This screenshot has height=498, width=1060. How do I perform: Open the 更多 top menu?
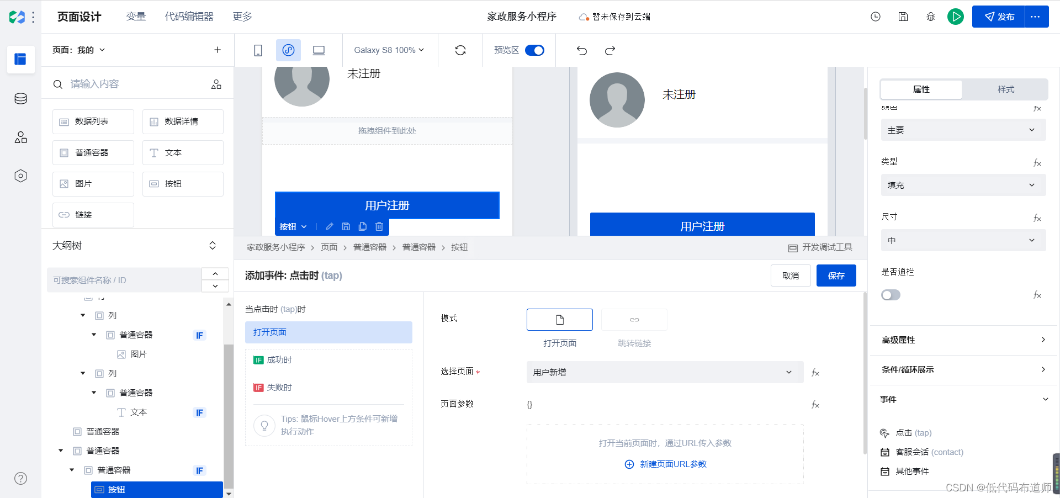[x=242, y=17]
